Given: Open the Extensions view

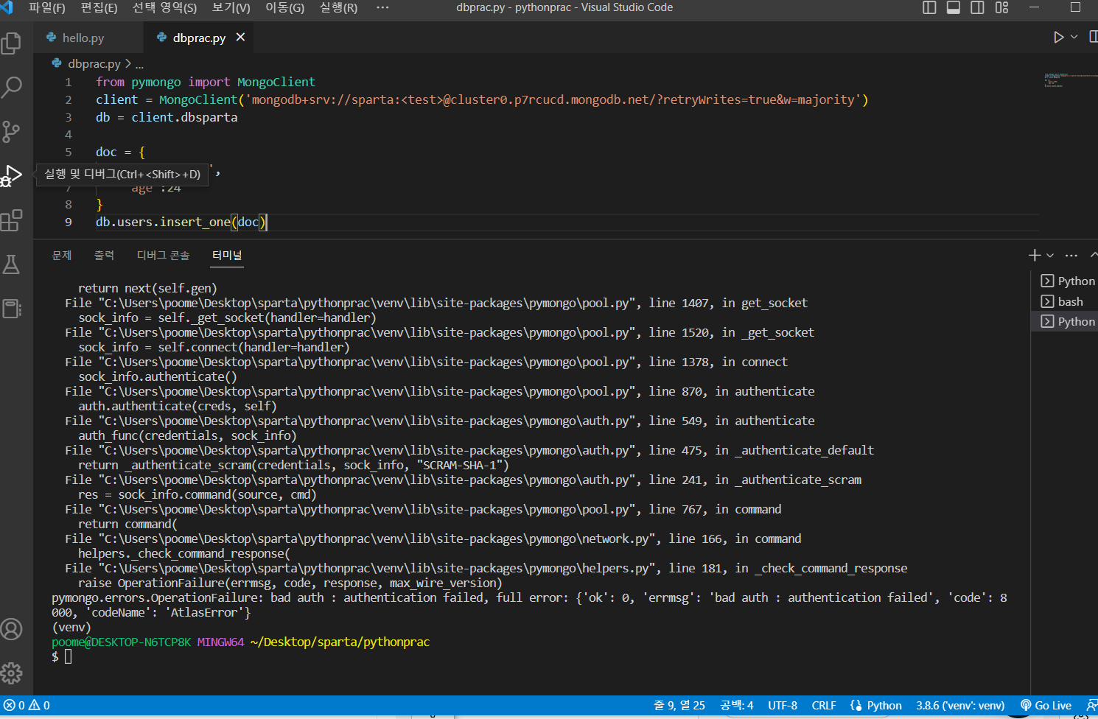Looking at the screenshot, I should tap(11, 220).
